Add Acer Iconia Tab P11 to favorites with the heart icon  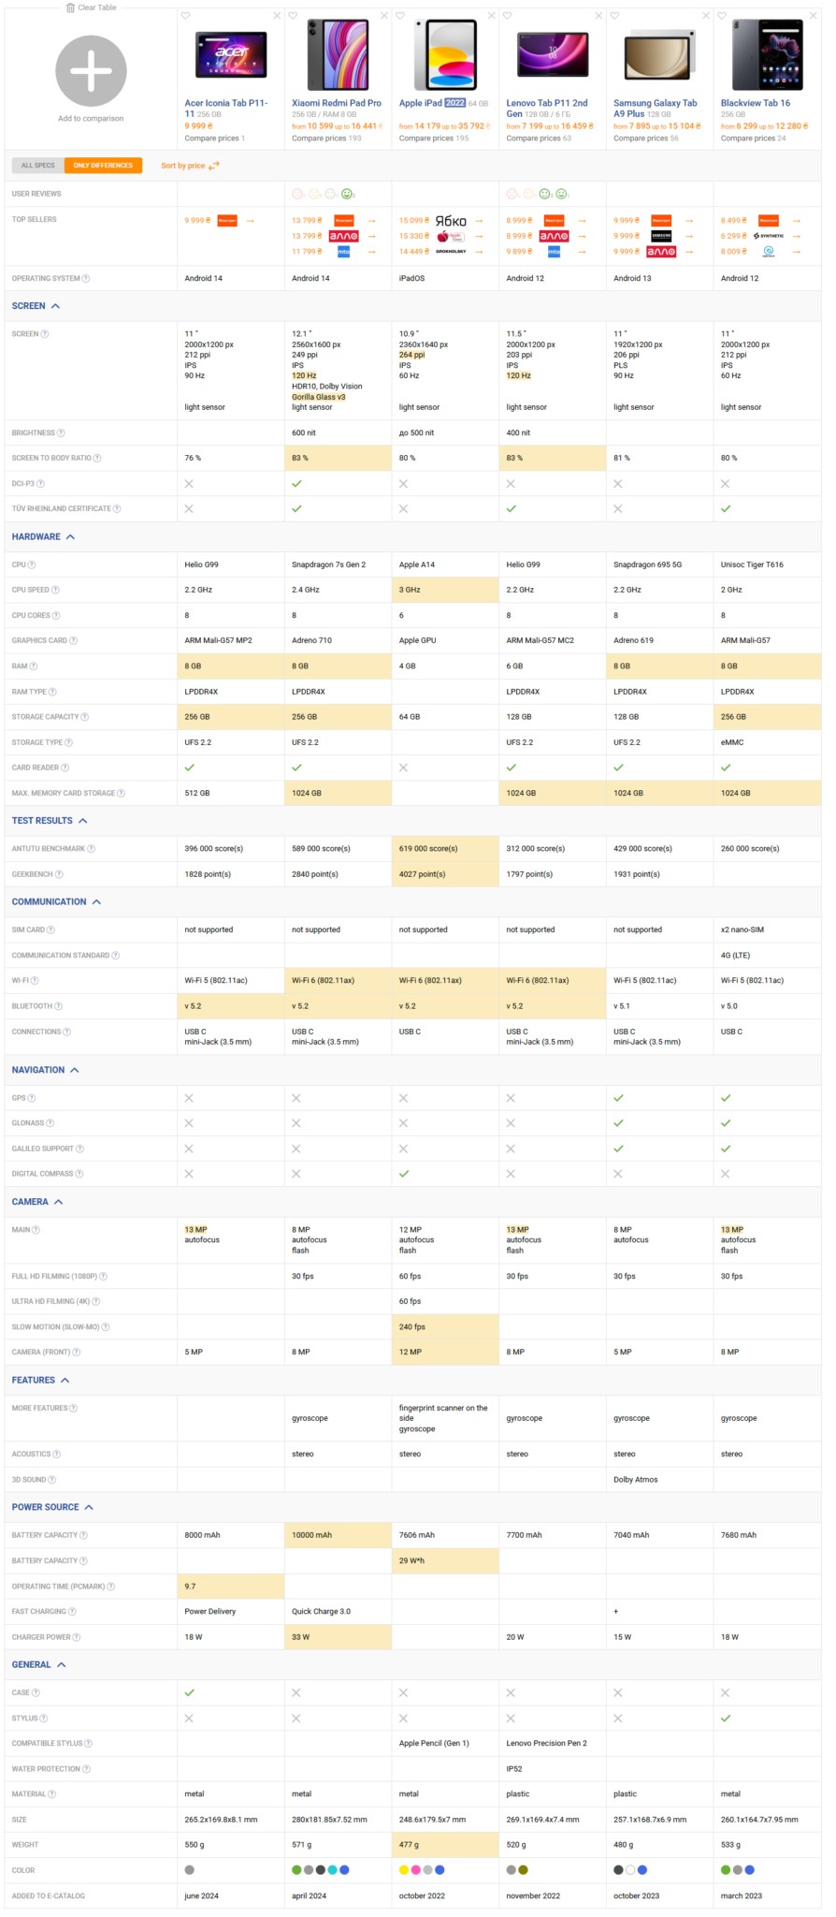tap(186, 16)
